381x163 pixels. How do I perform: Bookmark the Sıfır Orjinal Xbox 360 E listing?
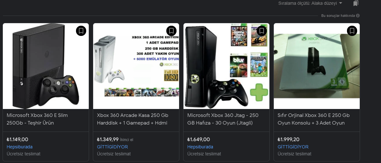click(x=352, y=31)
